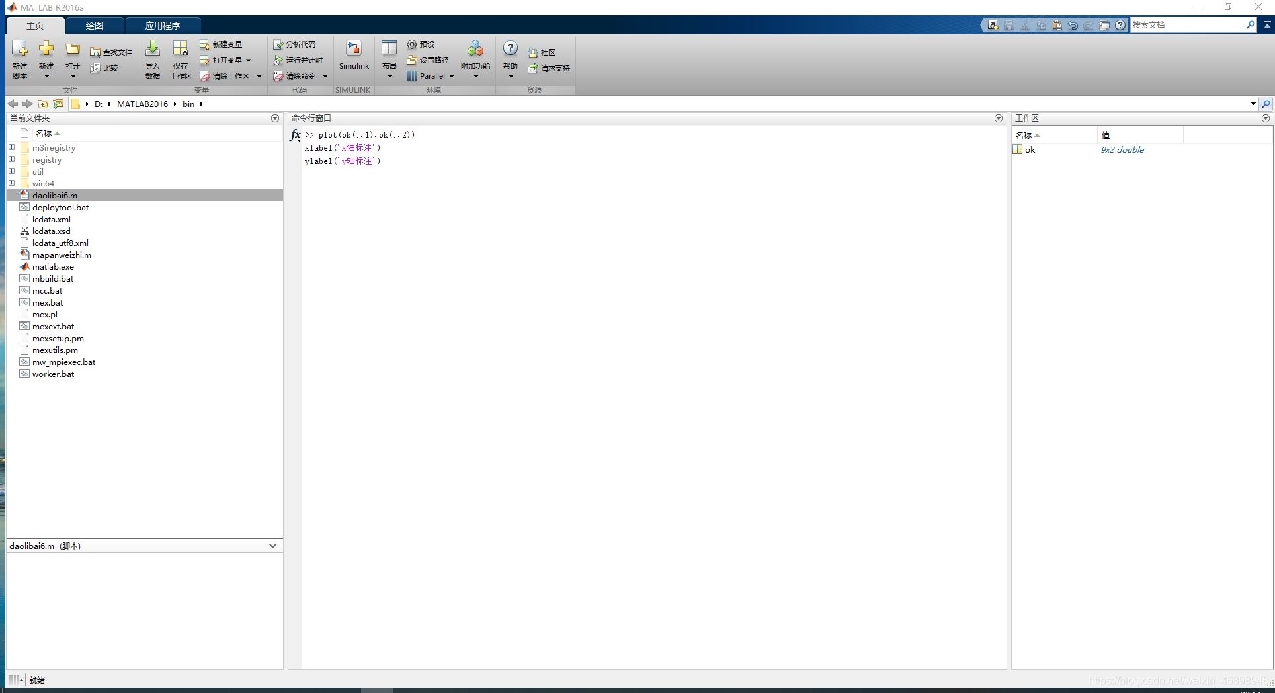Image resolution: width=1275 pixels, height=693 pixels.
Task: Select worker.bat in file list
Action: [x=145, y=374]
